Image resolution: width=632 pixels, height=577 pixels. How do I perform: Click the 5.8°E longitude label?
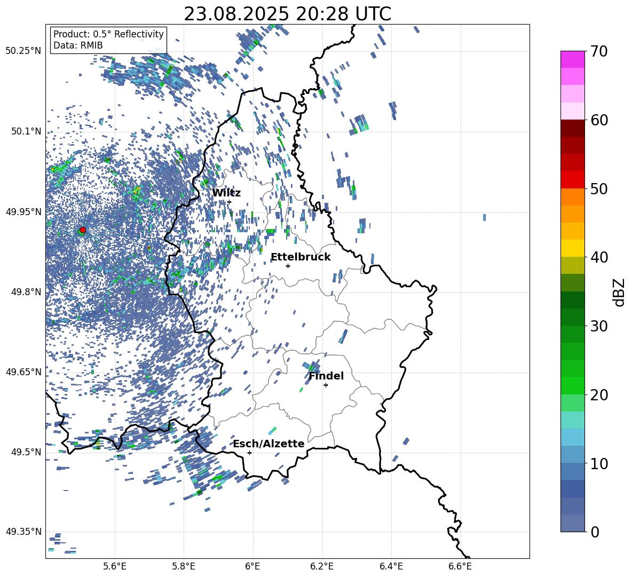tap(184, 566)
